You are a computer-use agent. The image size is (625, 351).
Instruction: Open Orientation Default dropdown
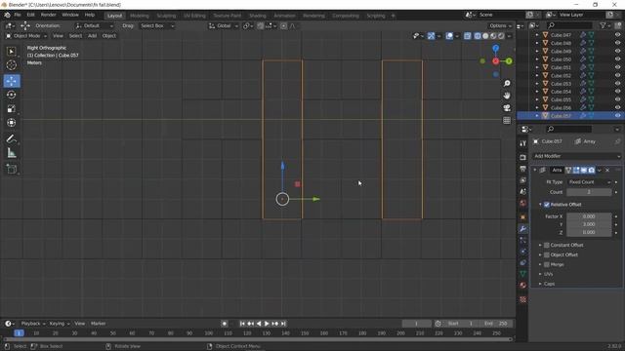click(95, 25)
